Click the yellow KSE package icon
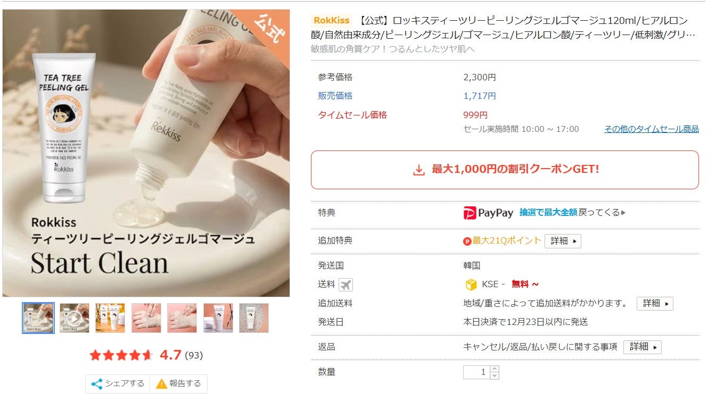The width and height of the screenshot is (708, 401). tap(471, 285)
